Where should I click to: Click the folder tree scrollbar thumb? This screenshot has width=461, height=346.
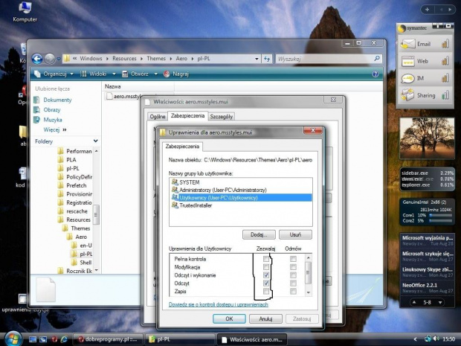96,215
